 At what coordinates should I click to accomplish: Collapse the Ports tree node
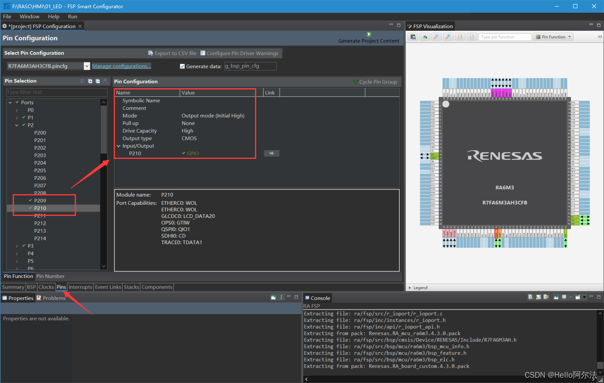click(x=10, y=103)
